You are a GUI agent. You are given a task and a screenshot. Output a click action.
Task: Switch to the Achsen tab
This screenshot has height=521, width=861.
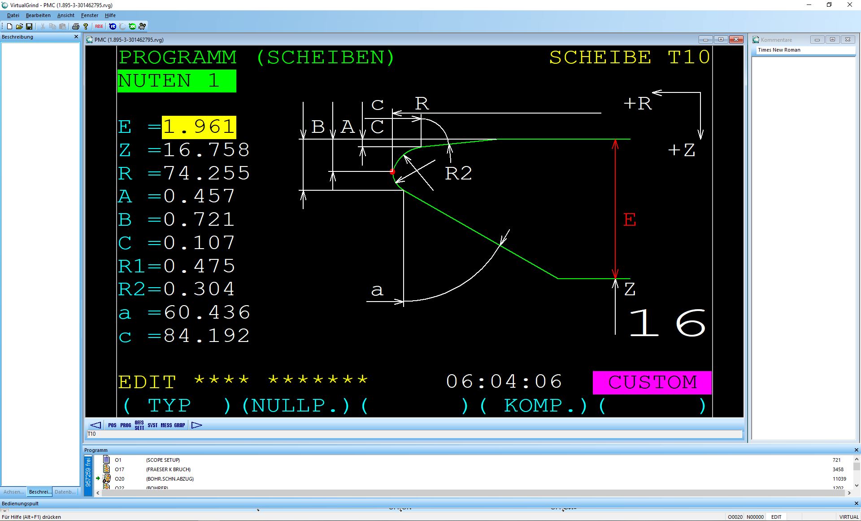pyautogui.click(x=13, y=492)
